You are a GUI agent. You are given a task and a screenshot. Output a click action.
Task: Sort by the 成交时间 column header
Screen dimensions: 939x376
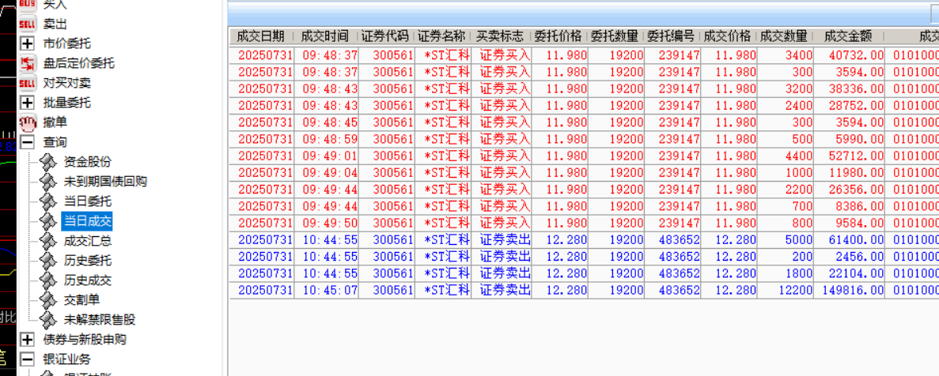325,36
